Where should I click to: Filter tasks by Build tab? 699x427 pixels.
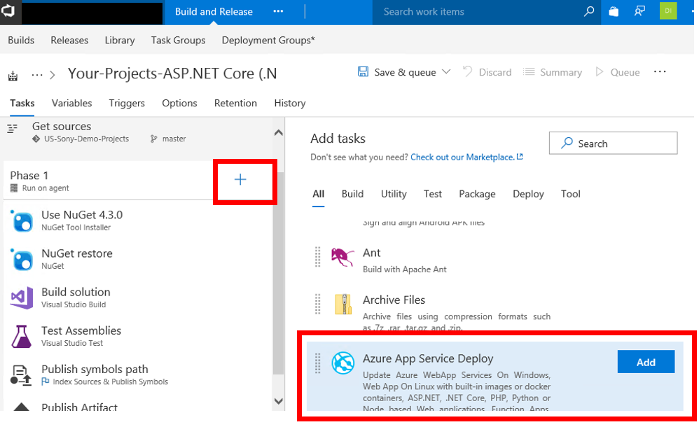tap(352, 195)
